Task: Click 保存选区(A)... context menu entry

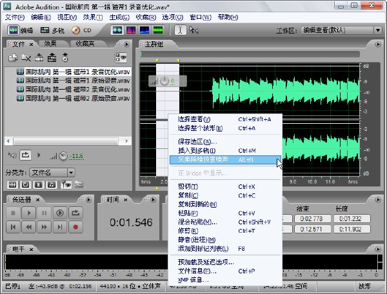Action: coord(225,142)
